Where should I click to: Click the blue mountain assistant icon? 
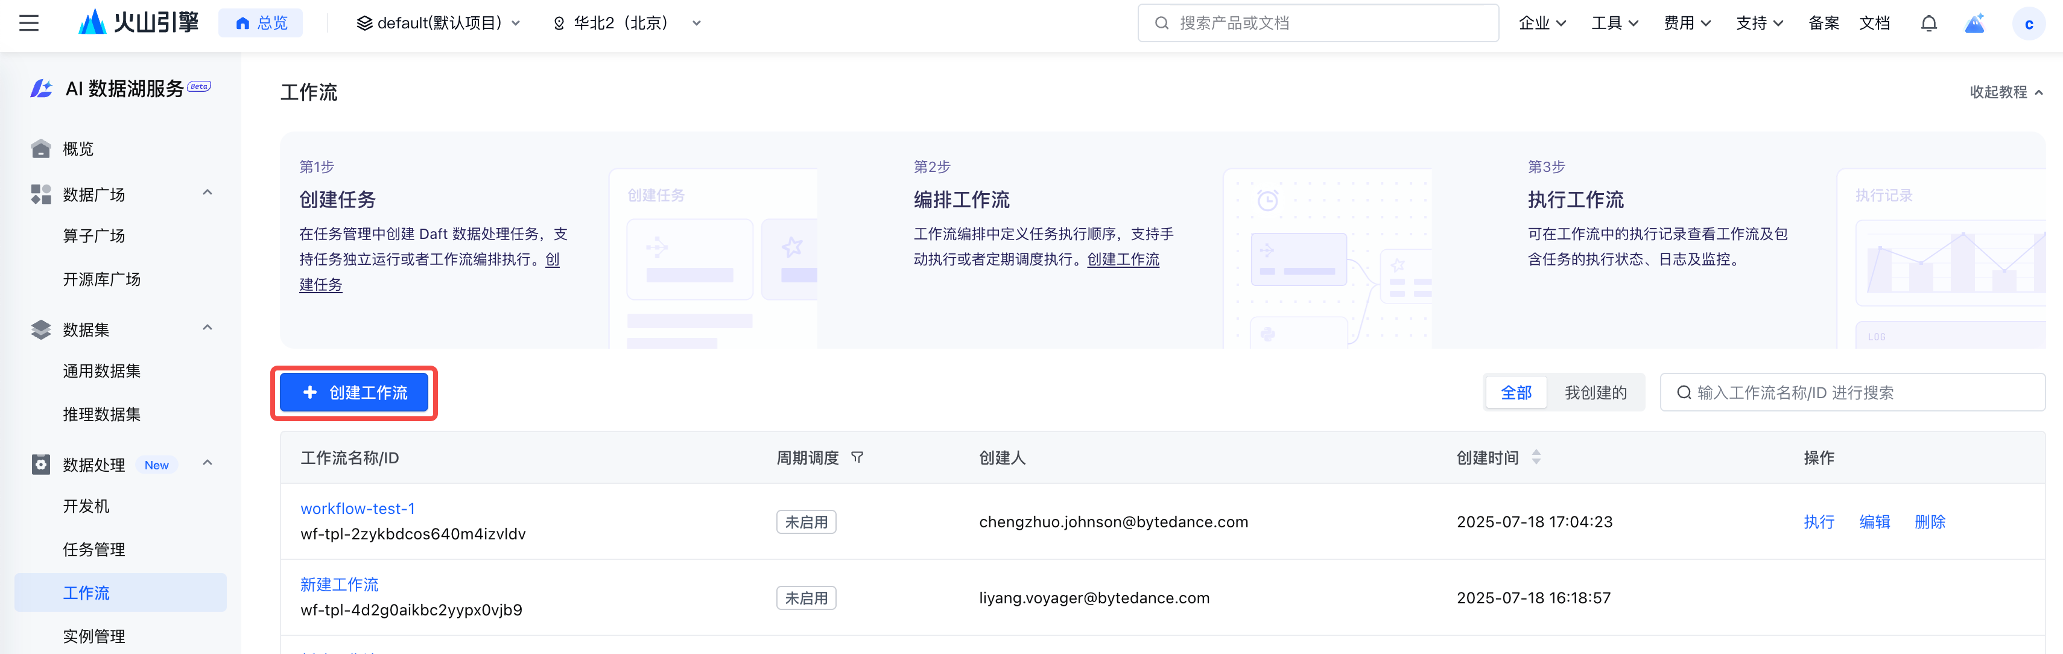point(1974,24)
